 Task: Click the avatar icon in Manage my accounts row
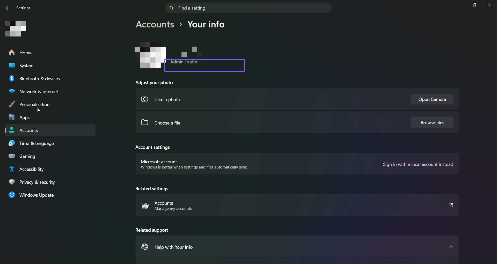click(x=145, y=205)
